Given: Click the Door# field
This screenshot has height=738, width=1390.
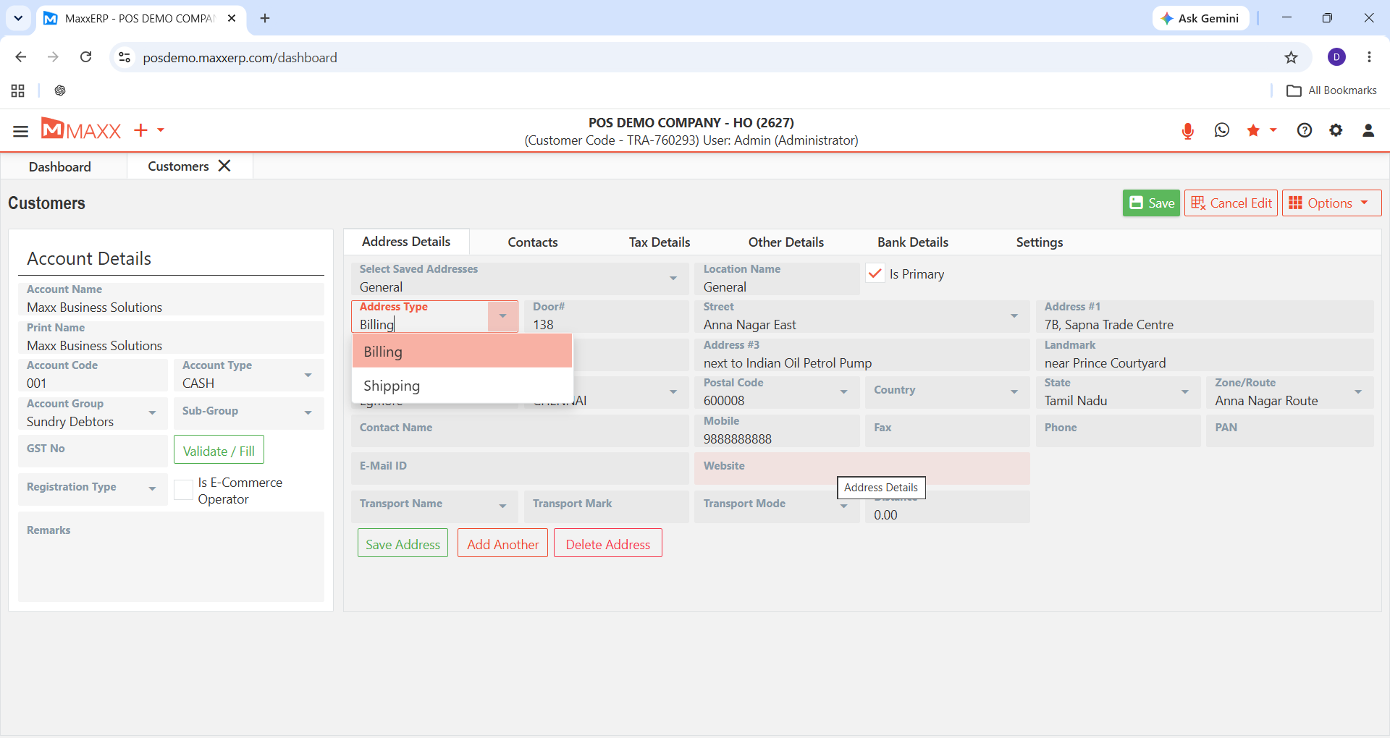Looking at the screenshot, I should 607,316.
